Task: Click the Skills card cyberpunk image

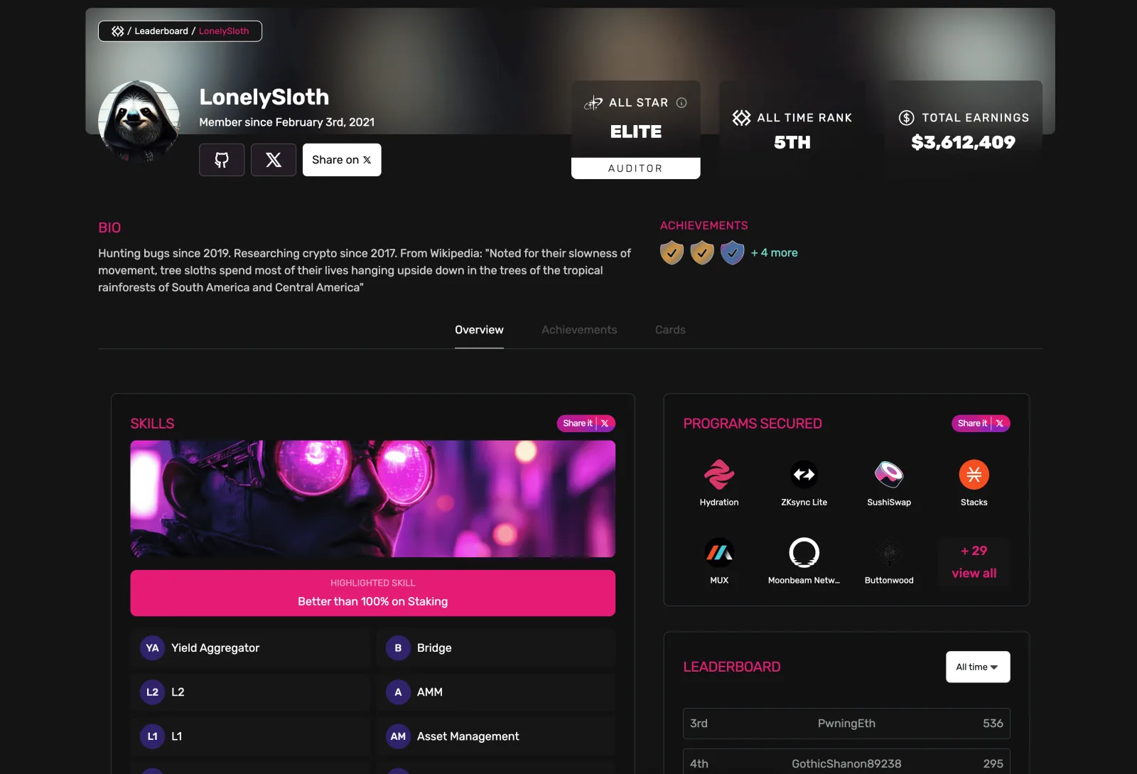Action: pyautogui.click(x=373, y=499)
